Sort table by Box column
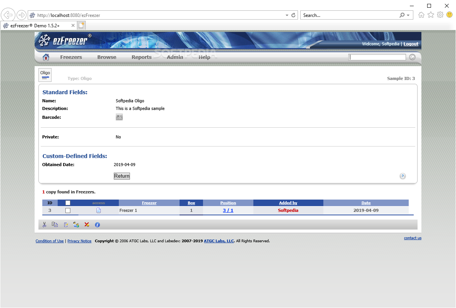Image resolution: width=456 pixels, height=308 pixels. [x=191, y=203]
